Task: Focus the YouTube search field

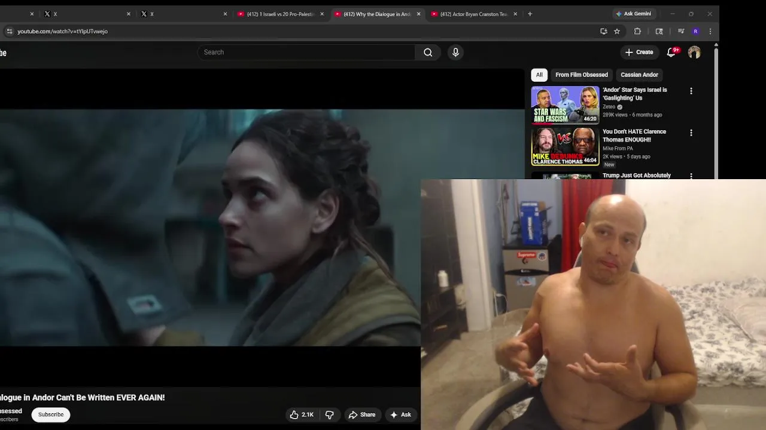Action: point(306,53)
